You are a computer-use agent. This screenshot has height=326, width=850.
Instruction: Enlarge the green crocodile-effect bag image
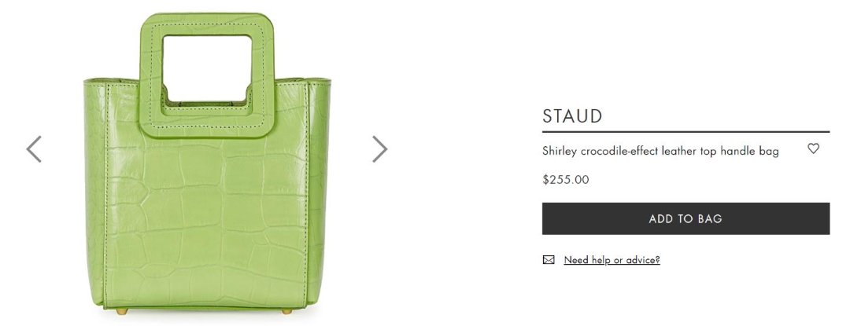[x=207, y=162]
